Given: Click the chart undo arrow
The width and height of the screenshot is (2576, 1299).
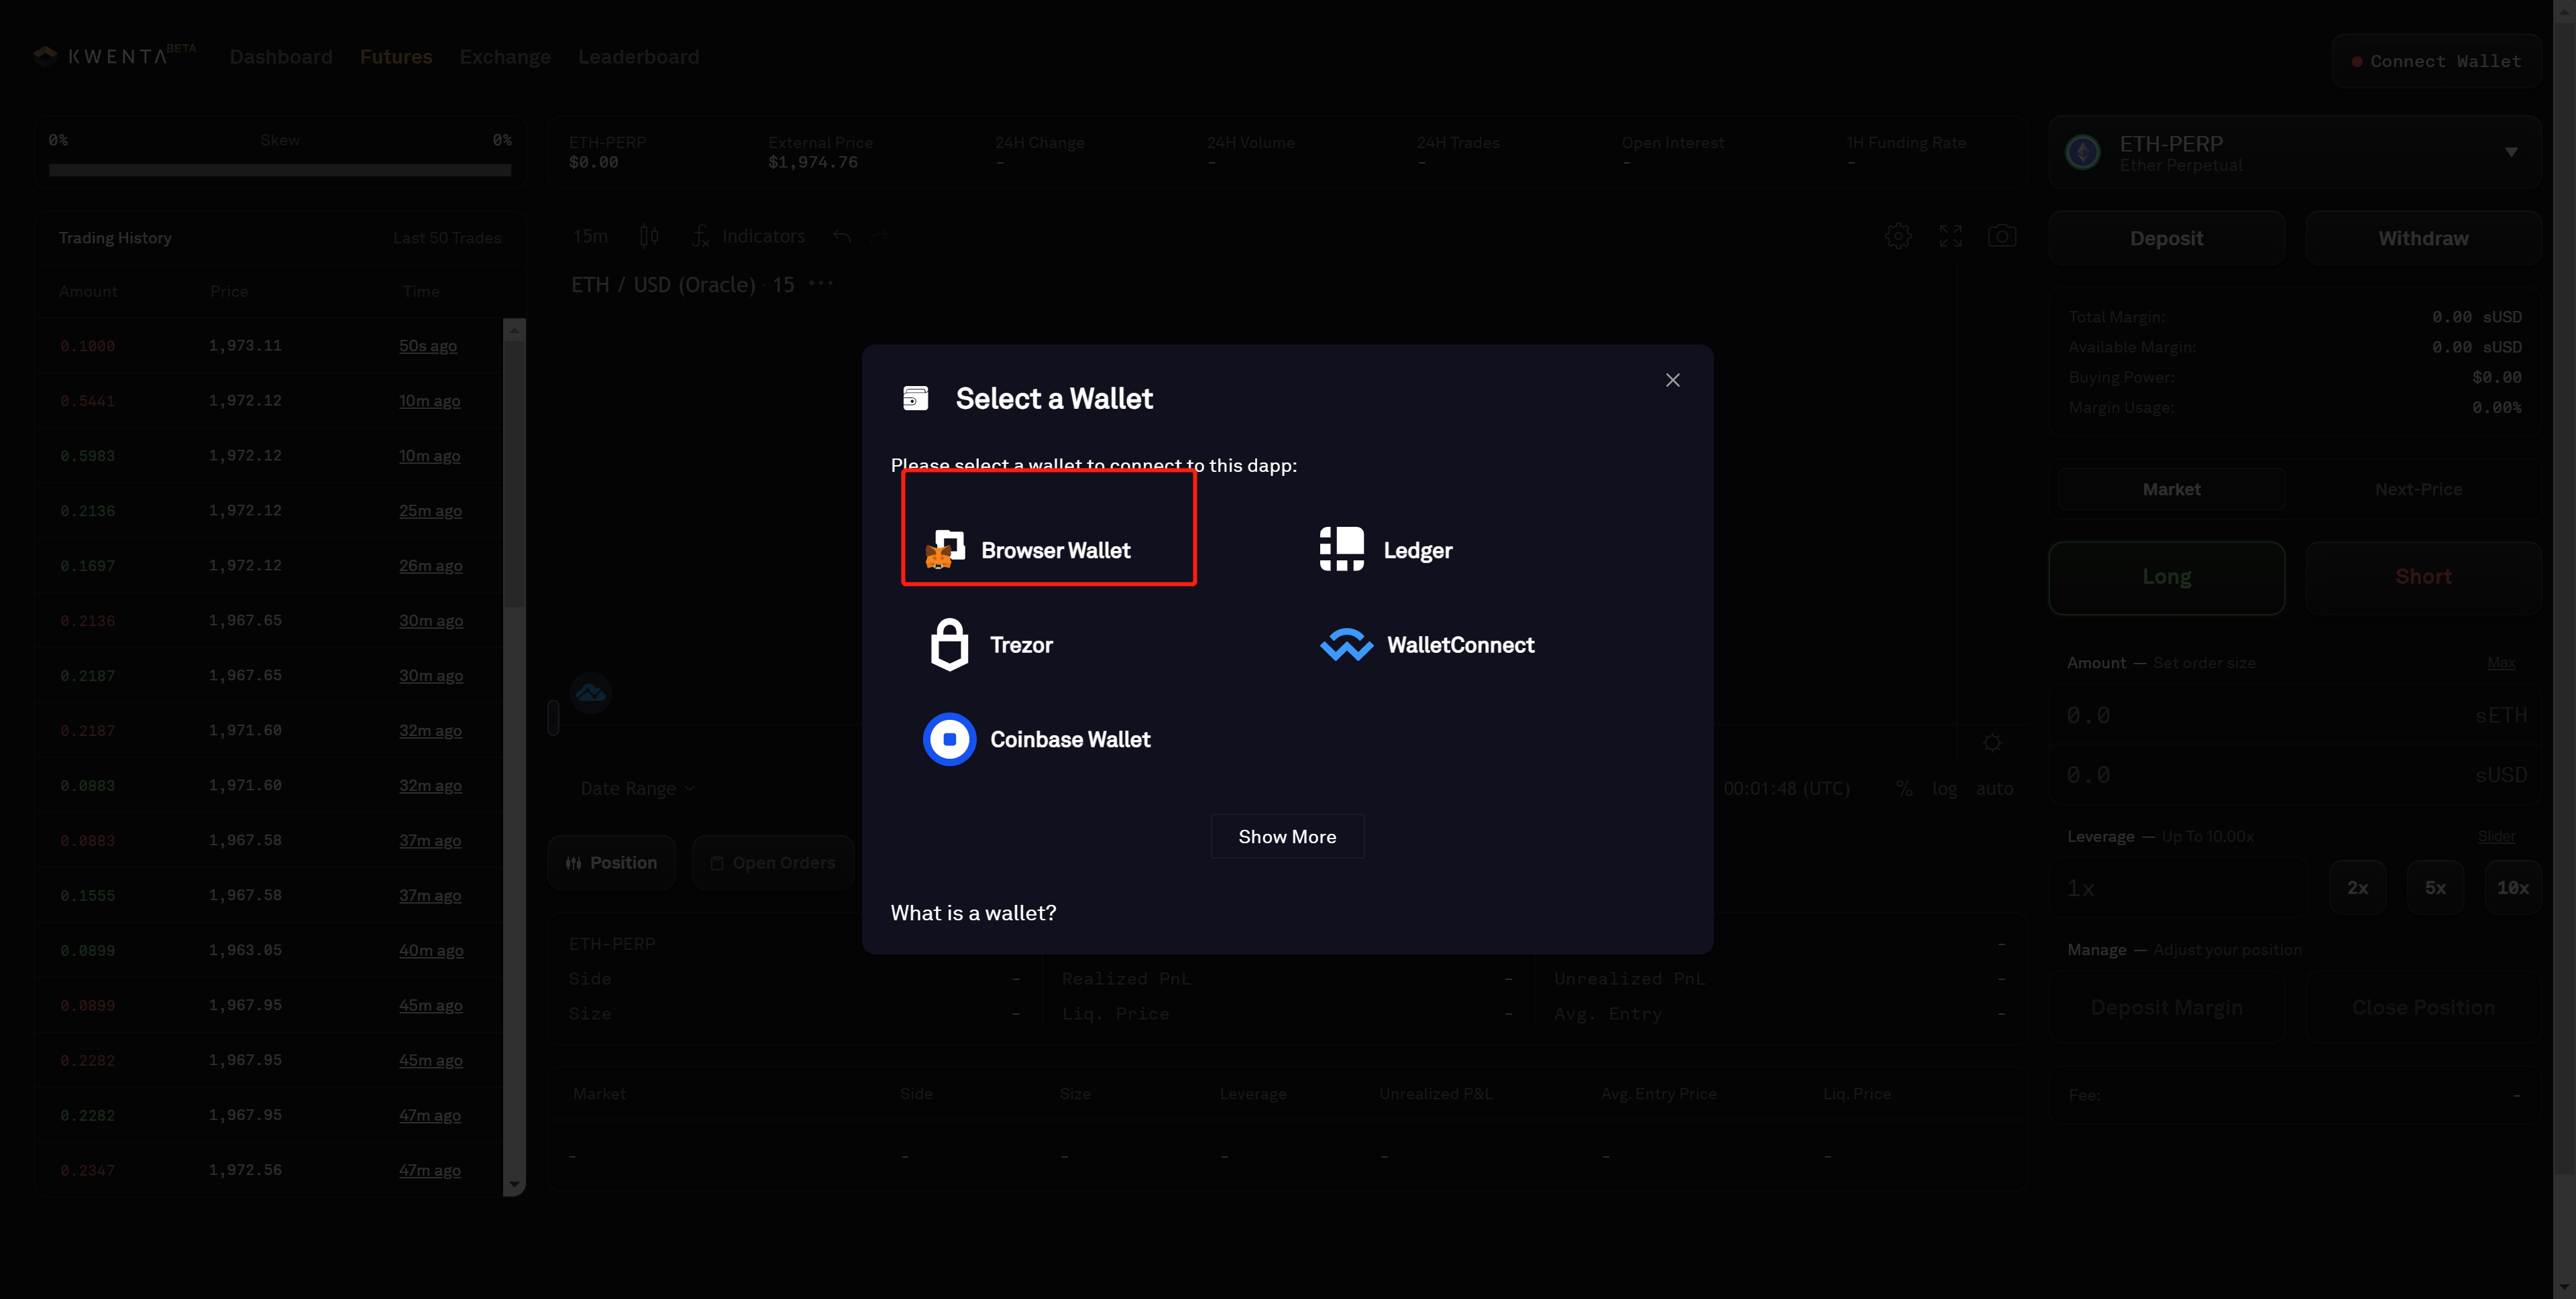Looking at the screenshot, I should coord(842,236).
